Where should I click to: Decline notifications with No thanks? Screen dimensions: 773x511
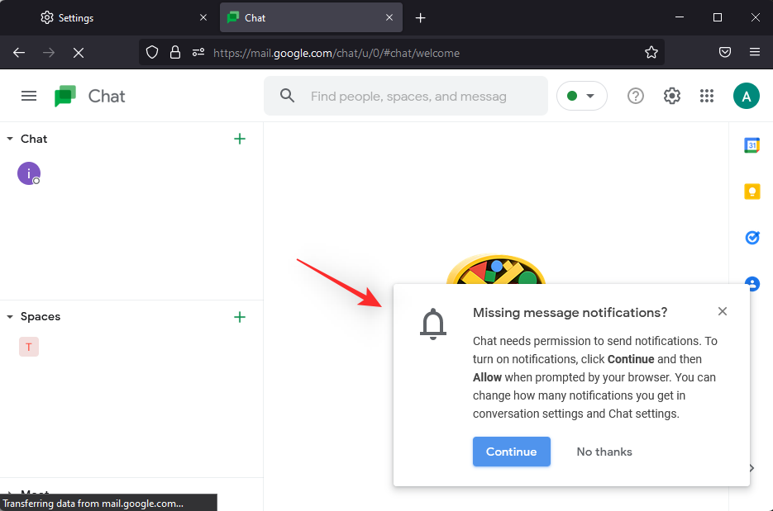[604, 452]
